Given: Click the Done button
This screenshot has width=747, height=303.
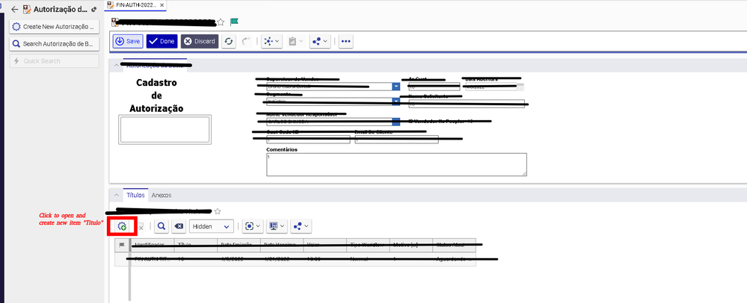Looking at the screenshot, I should (x=162, y=41).
